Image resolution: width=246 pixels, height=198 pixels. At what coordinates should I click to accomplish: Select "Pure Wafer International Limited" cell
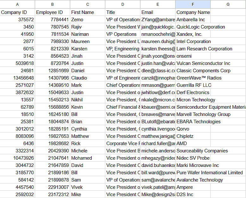(193, 173)
